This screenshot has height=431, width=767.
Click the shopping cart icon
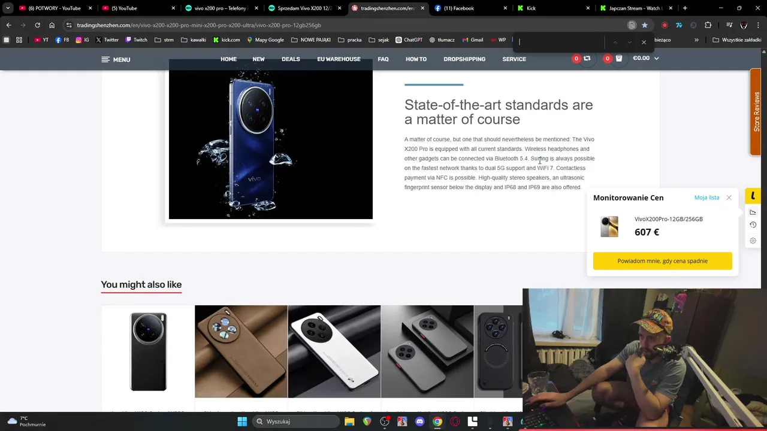pyautogui.click(x=619, y=58)
